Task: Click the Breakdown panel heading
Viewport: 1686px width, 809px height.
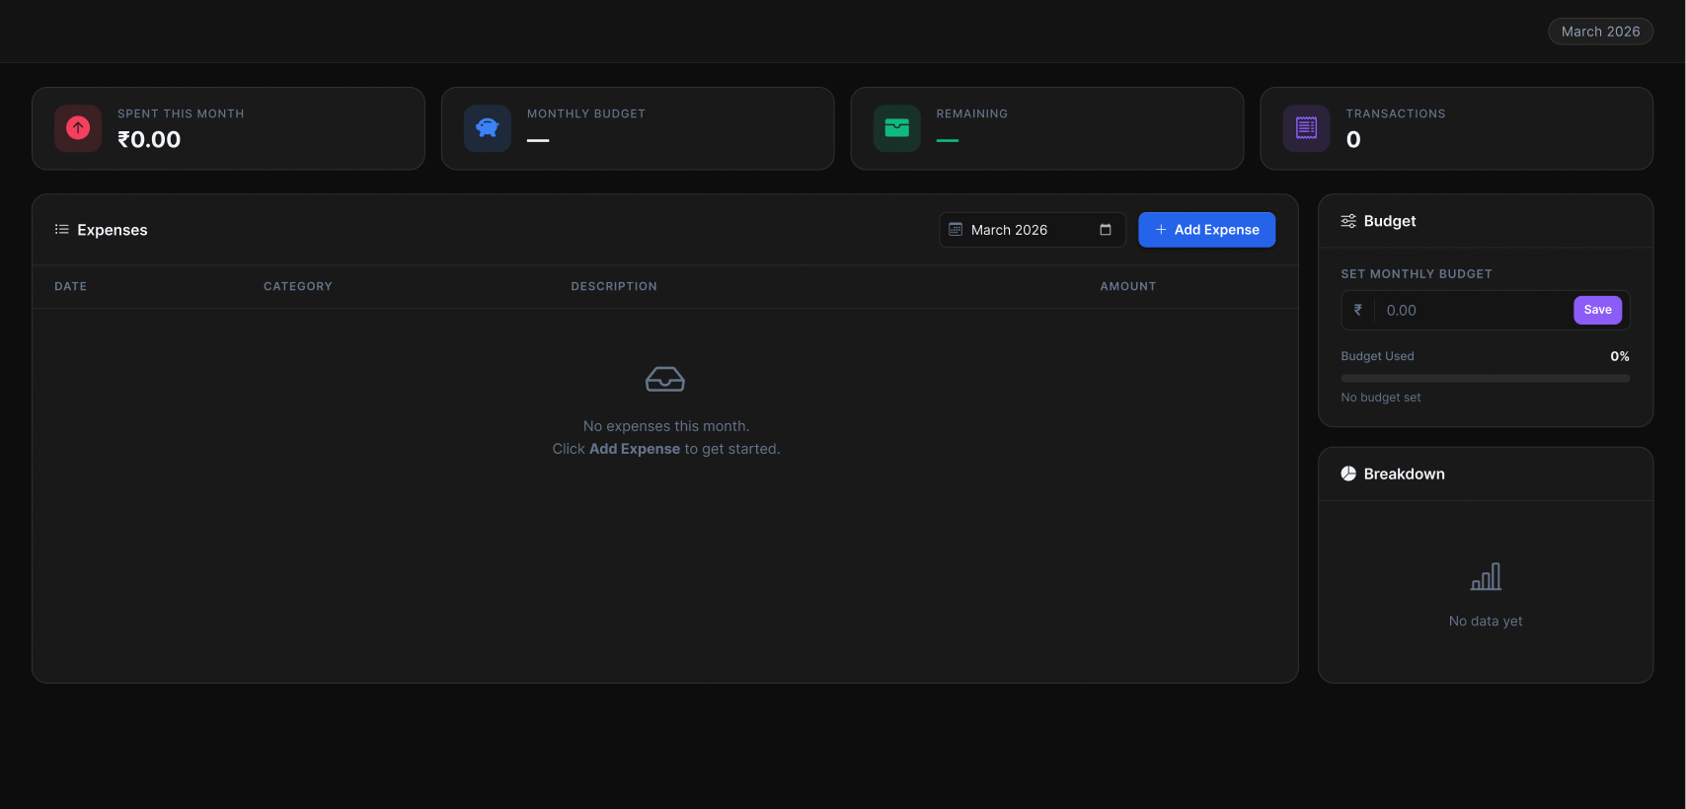Action: click(x=1404, y=474)
